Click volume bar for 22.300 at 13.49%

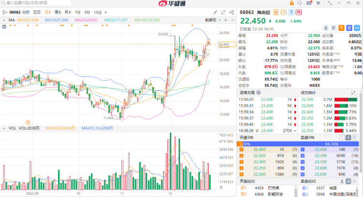(346, 99)
